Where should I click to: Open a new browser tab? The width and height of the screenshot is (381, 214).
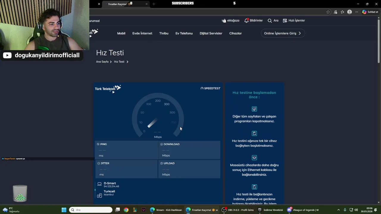(154, 4)
